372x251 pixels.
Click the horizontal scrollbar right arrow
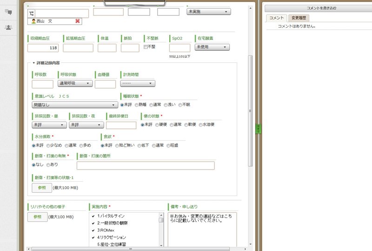point(246,249)
